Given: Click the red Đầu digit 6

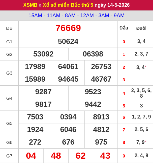Looking at the screenshot, I should [x=124, y=117].
